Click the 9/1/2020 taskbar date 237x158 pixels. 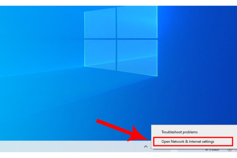tap(212, 150)
